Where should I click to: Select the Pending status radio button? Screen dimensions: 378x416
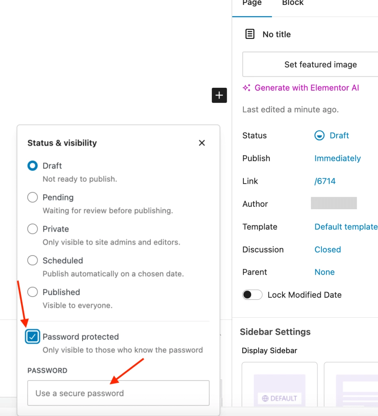coord(33,197)
